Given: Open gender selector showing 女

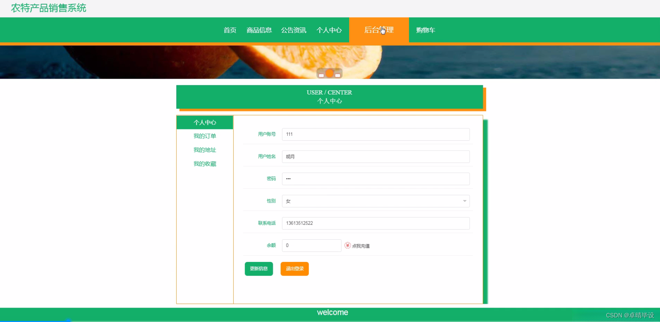Looking at the screenshot, I should coord(375,201).
